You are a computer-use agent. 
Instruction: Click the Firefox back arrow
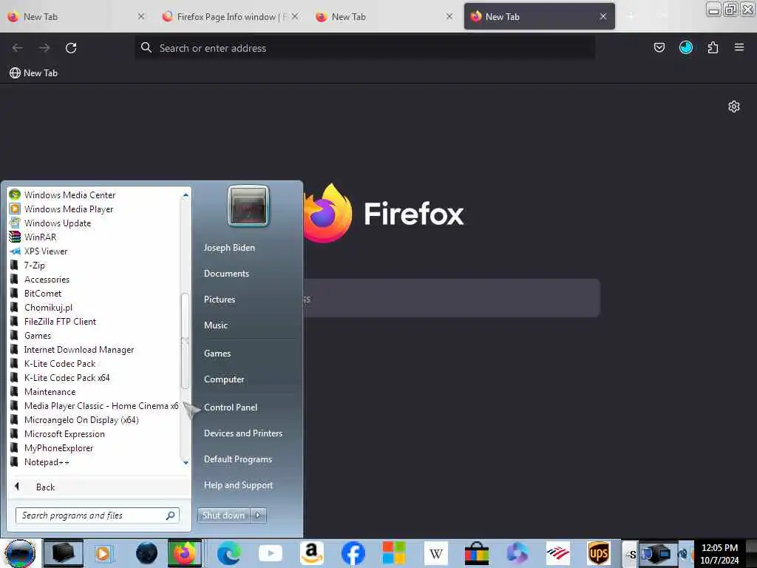click(x=18, y=48)
